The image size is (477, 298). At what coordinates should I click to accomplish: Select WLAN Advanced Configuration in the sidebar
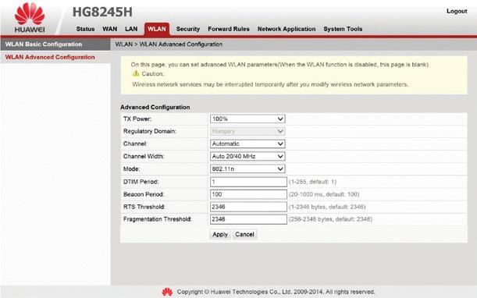coord(55,57)
